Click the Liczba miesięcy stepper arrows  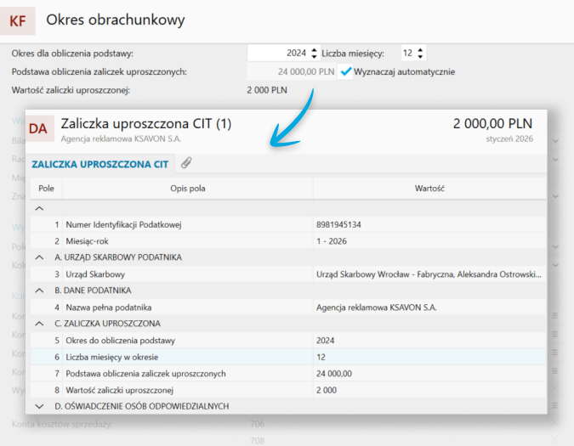[421, 54]
